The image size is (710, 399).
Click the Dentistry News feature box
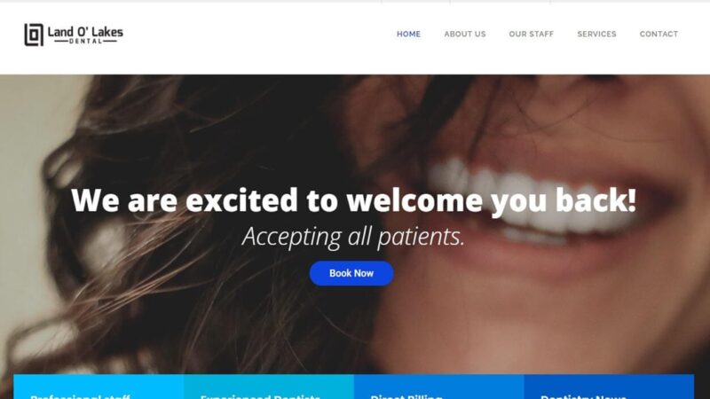[609, 387]
